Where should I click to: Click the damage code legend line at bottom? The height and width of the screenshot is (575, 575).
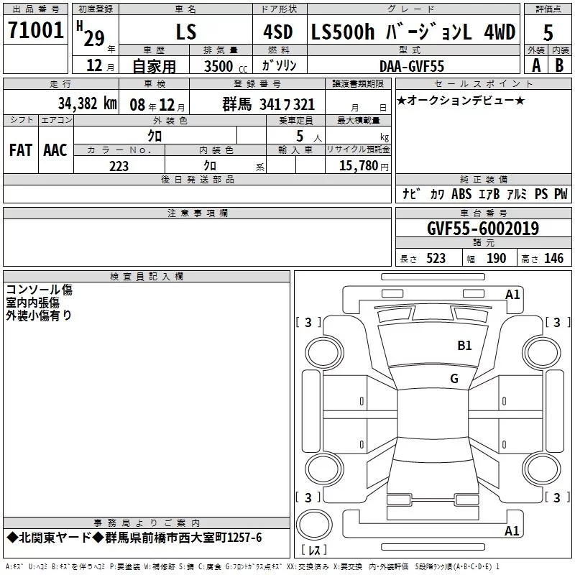point(252,566)
